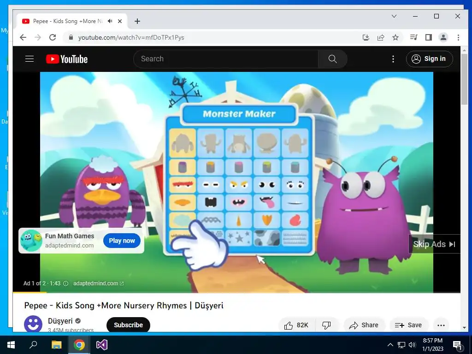
Task: Dislike the video with thumbs down
Action: tap(327, 325)
